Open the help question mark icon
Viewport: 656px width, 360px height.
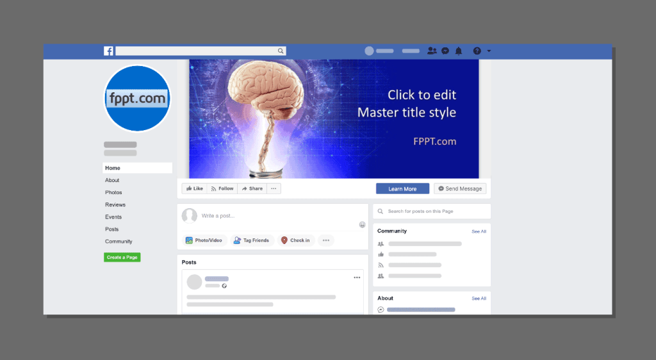(x=477, y=51)
